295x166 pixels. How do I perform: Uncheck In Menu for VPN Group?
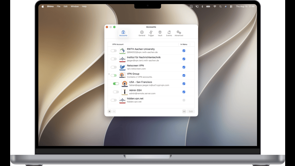184,76
